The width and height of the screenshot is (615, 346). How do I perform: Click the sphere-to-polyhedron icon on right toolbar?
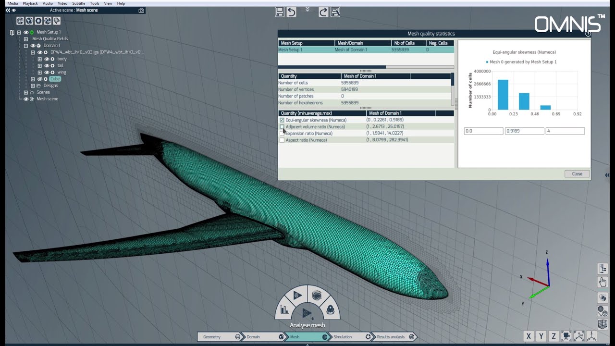pyautogui.click(x=603, y=311)
